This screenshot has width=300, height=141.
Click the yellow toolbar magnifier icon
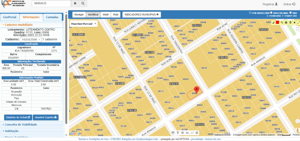282,22
